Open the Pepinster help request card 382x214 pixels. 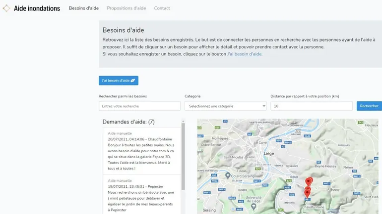[x=141, y=195]
